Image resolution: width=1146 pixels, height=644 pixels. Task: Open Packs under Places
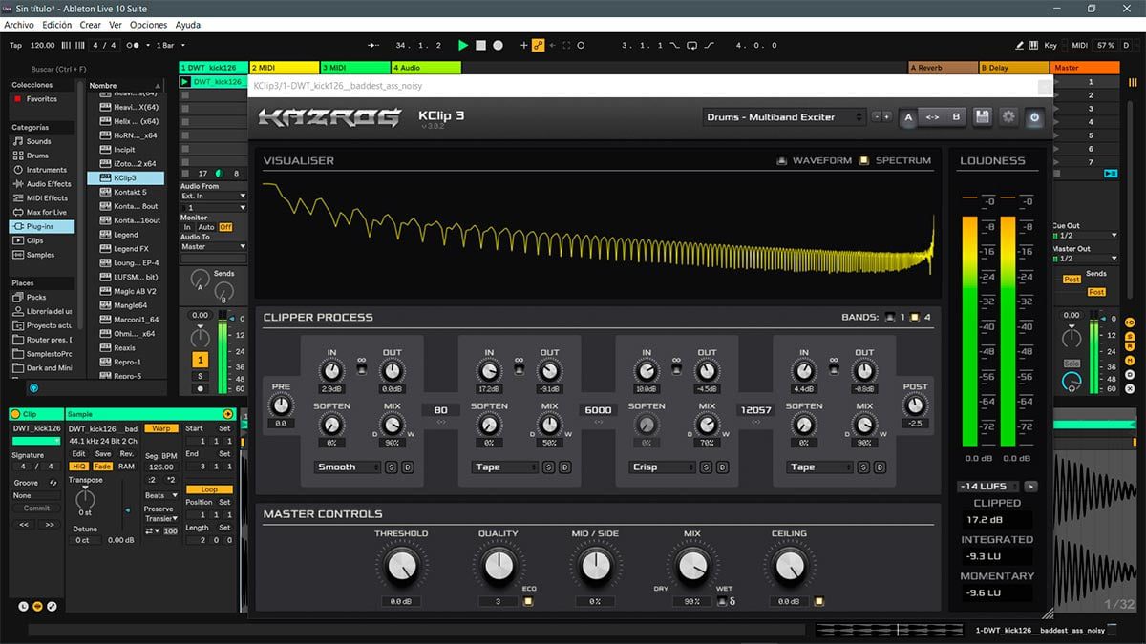[35, 298]
